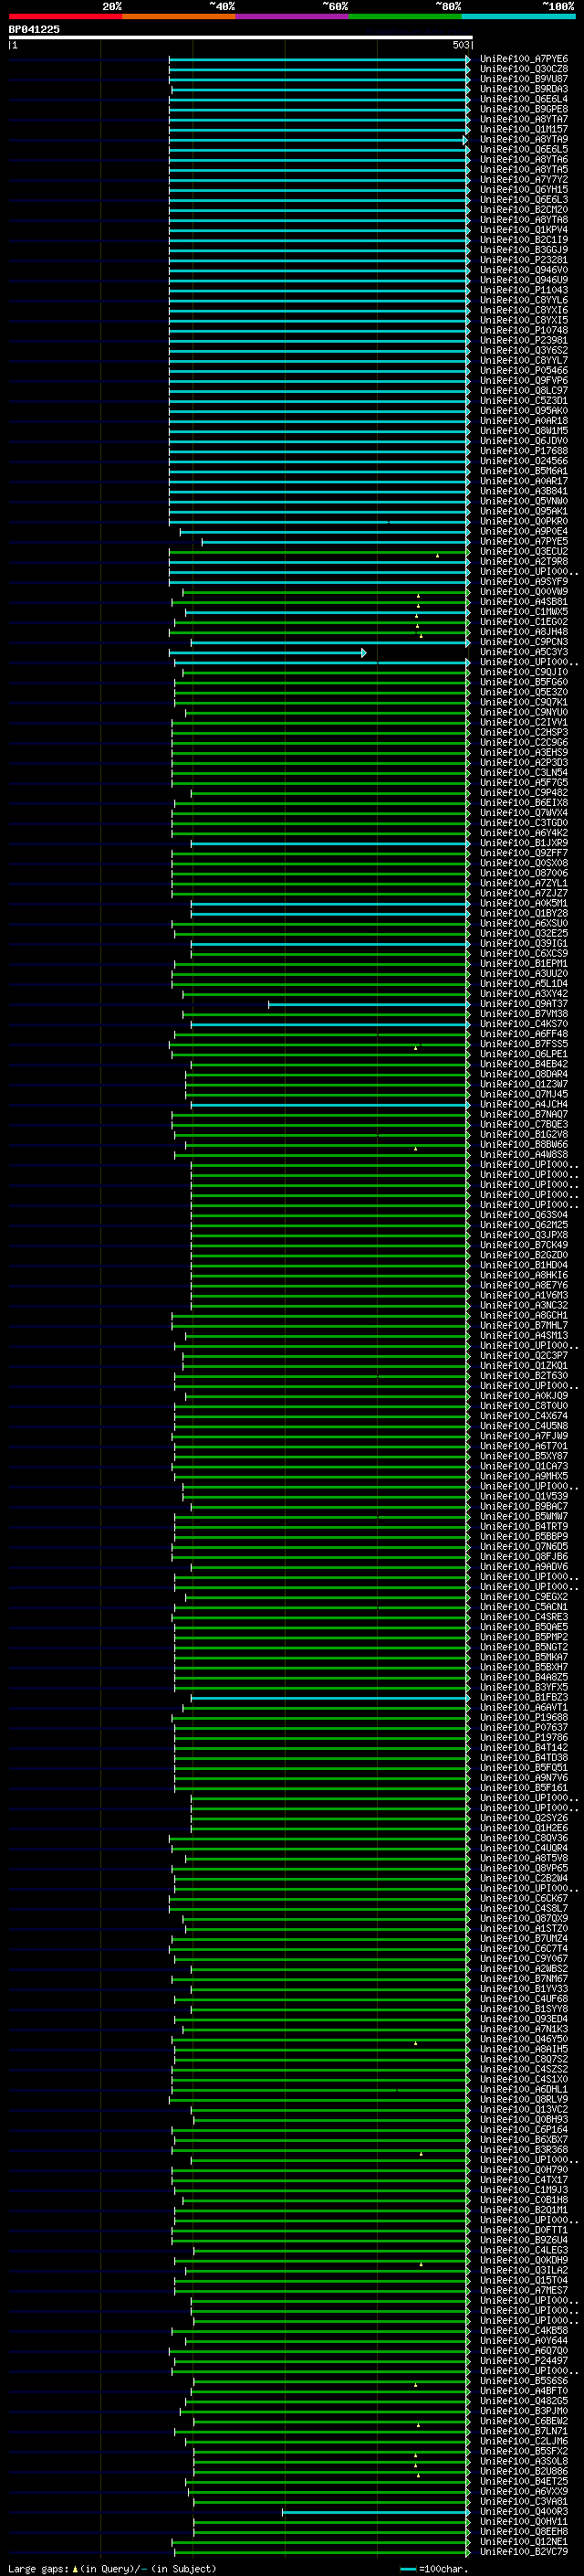The image size is (584, 2576).
Task: Click the white query sequence bar
Action: pyautogui.click(x=241, y=37)
